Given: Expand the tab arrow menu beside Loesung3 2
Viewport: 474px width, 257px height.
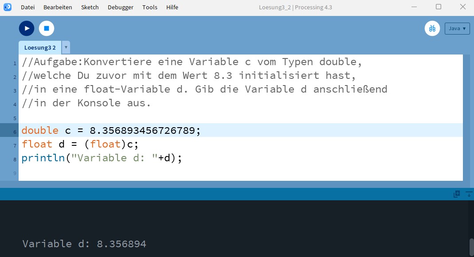Looking at the screenshot, I should click(x=66, y=47).
